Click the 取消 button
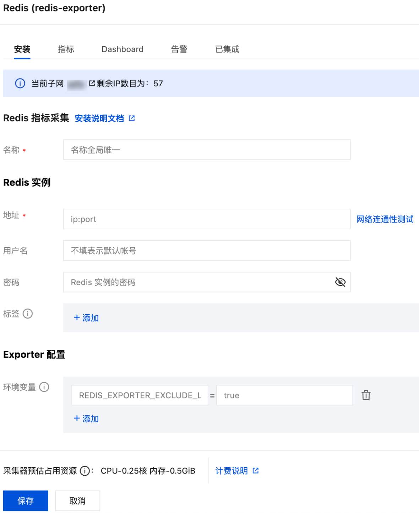The width and height of the screenshot is (419, 513). tap(77, 501)
